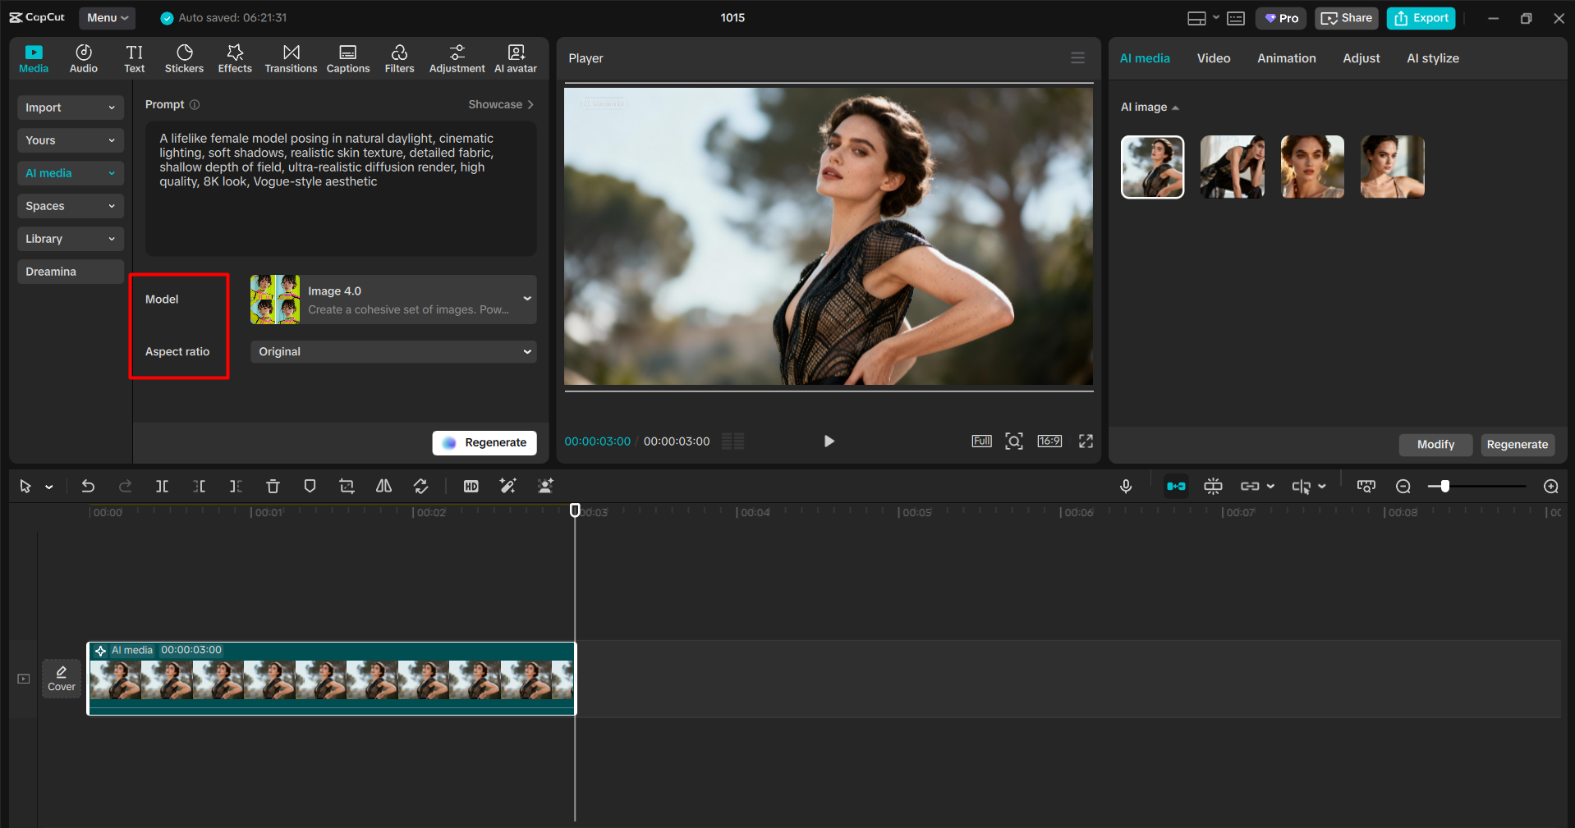Delete the selected clip with the trash icon
The height and width of the screenshot is (828, 1575).
tap(273, 486)
